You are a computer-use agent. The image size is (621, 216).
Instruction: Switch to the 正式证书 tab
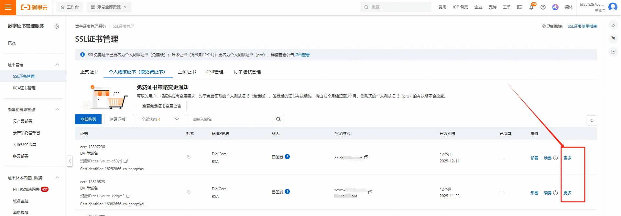point(89,72)
